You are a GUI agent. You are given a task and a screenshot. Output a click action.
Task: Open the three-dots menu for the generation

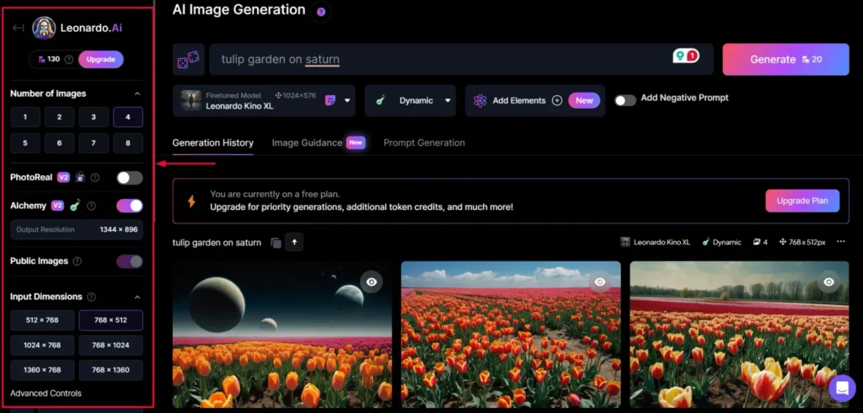pyautogui.click(x=840, y=242)
